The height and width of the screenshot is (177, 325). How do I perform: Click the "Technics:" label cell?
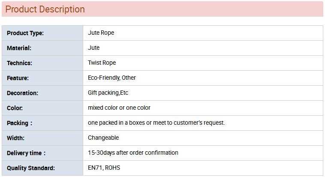20,63
